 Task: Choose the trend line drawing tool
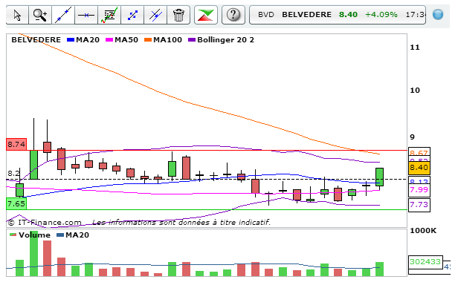(63, 15)
